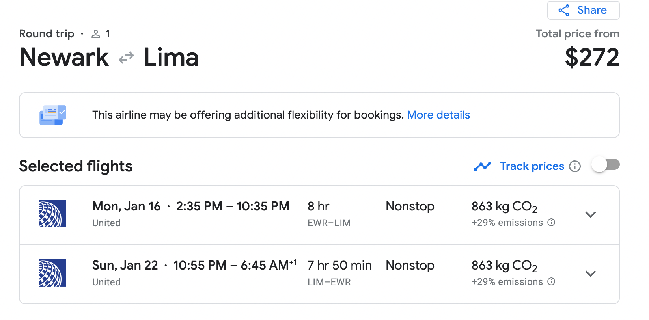649x320 pixels.
Task: Click the Share icon
Action: point(564,10)
